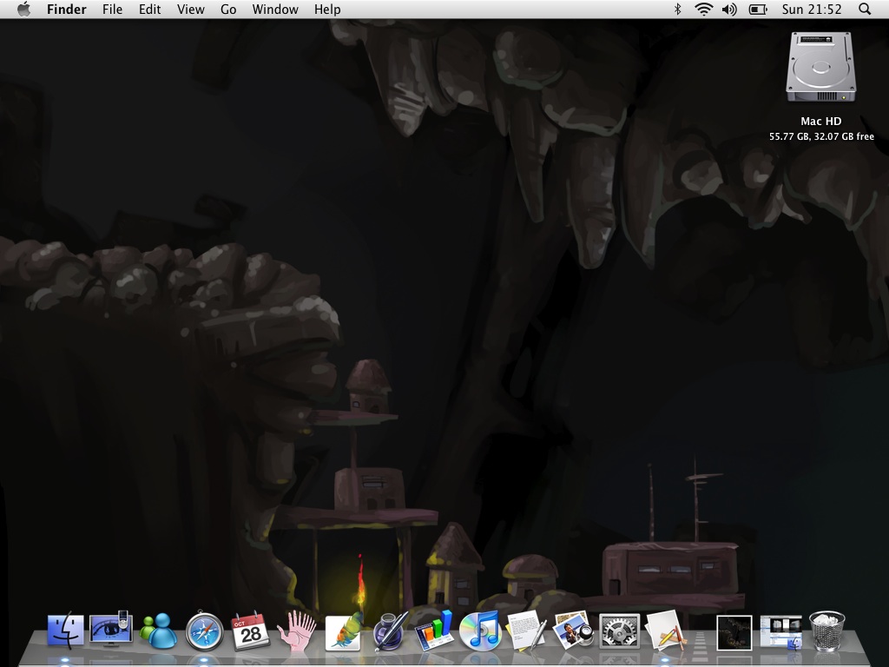Launch the screen-sharing app with eye icon
The image size is (889, 667).
point(111,629)
